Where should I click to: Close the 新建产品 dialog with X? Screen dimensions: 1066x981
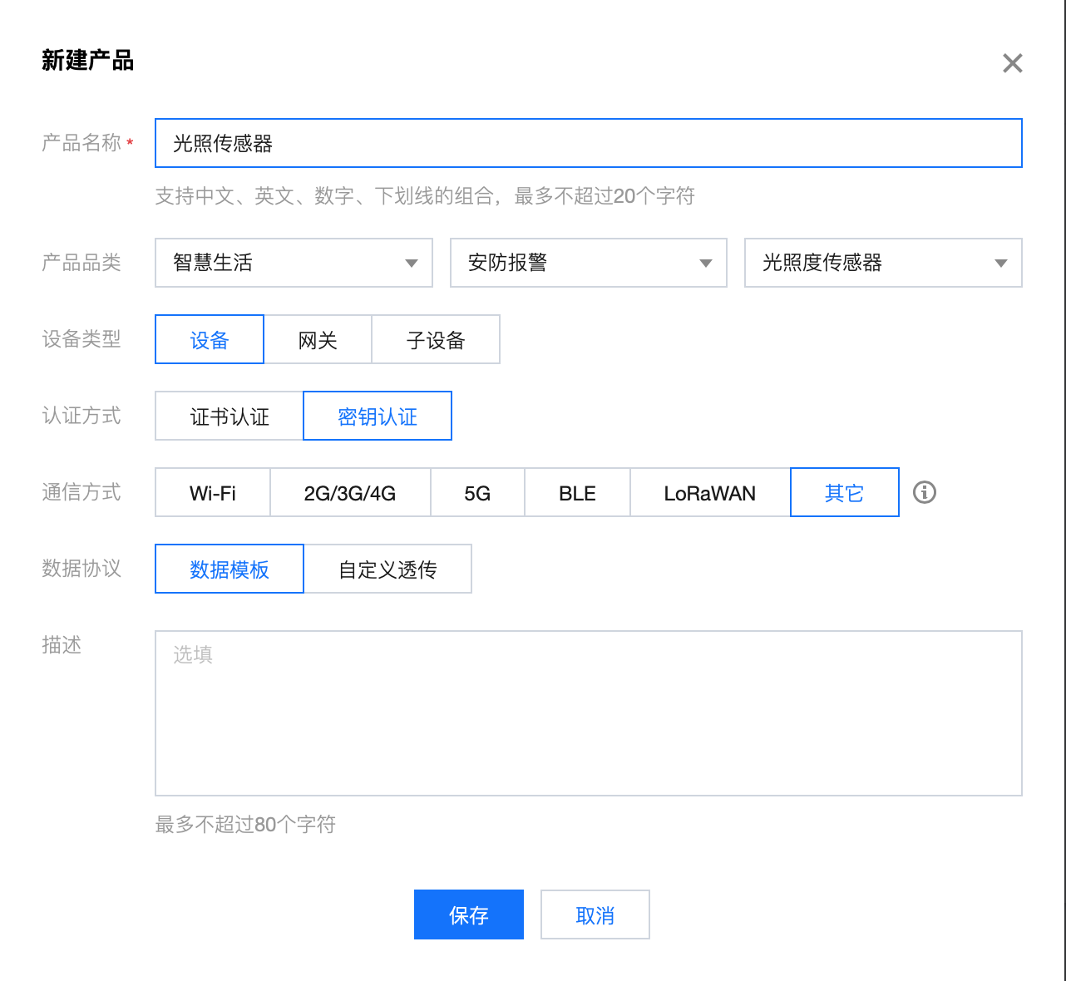click(1012, 63)
